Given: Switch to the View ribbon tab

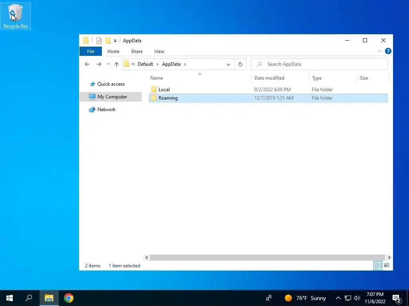Looking at the screenshot, I should click(159, 51).
